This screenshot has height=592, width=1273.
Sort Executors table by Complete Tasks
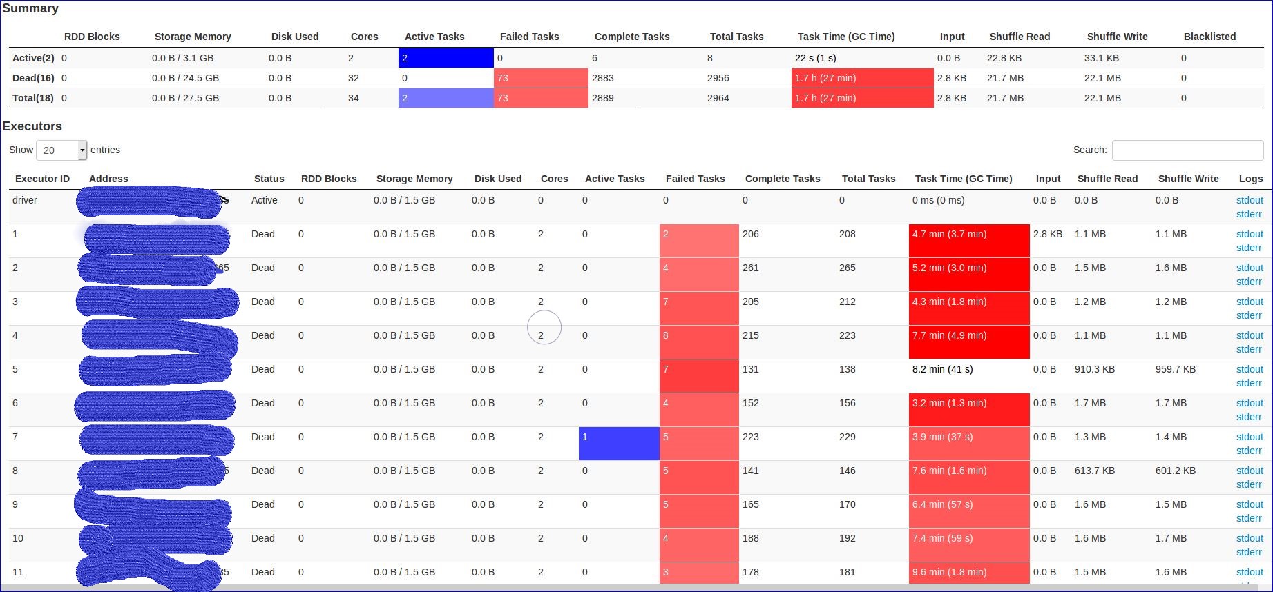point(783,179)
